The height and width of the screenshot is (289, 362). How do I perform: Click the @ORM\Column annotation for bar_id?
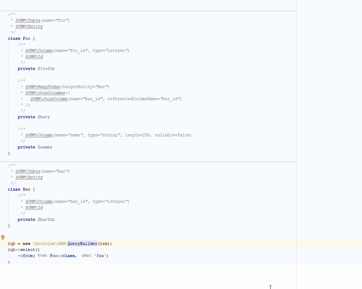click(x=39, y=201)
